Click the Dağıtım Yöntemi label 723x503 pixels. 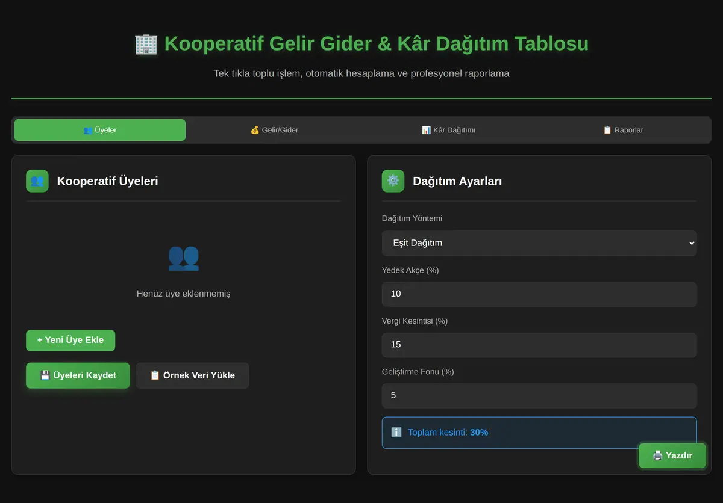tap(412, 218)
